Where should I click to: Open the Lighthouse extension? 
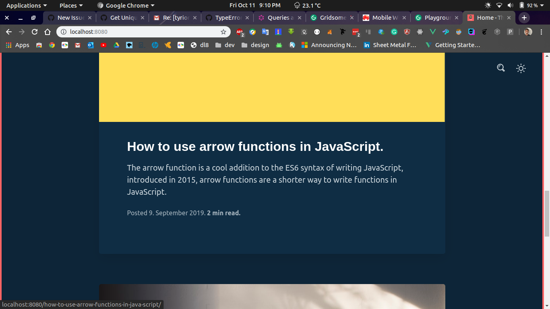[278, 32]
